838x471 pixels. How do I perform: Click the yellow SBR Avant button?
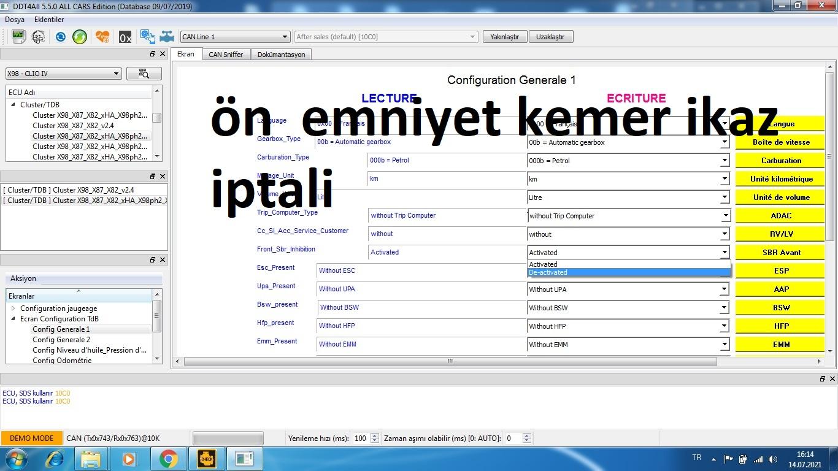coord(781,253)
